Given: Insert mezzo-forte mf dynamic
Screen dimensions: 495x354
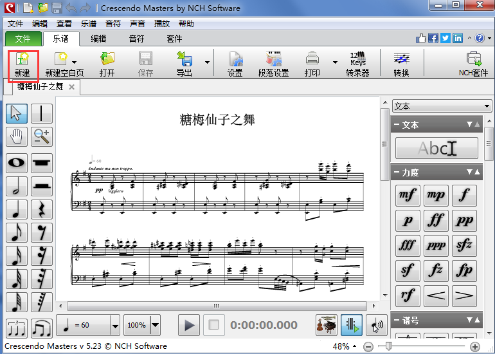Looking at the screenshot, I should [408, 195].
